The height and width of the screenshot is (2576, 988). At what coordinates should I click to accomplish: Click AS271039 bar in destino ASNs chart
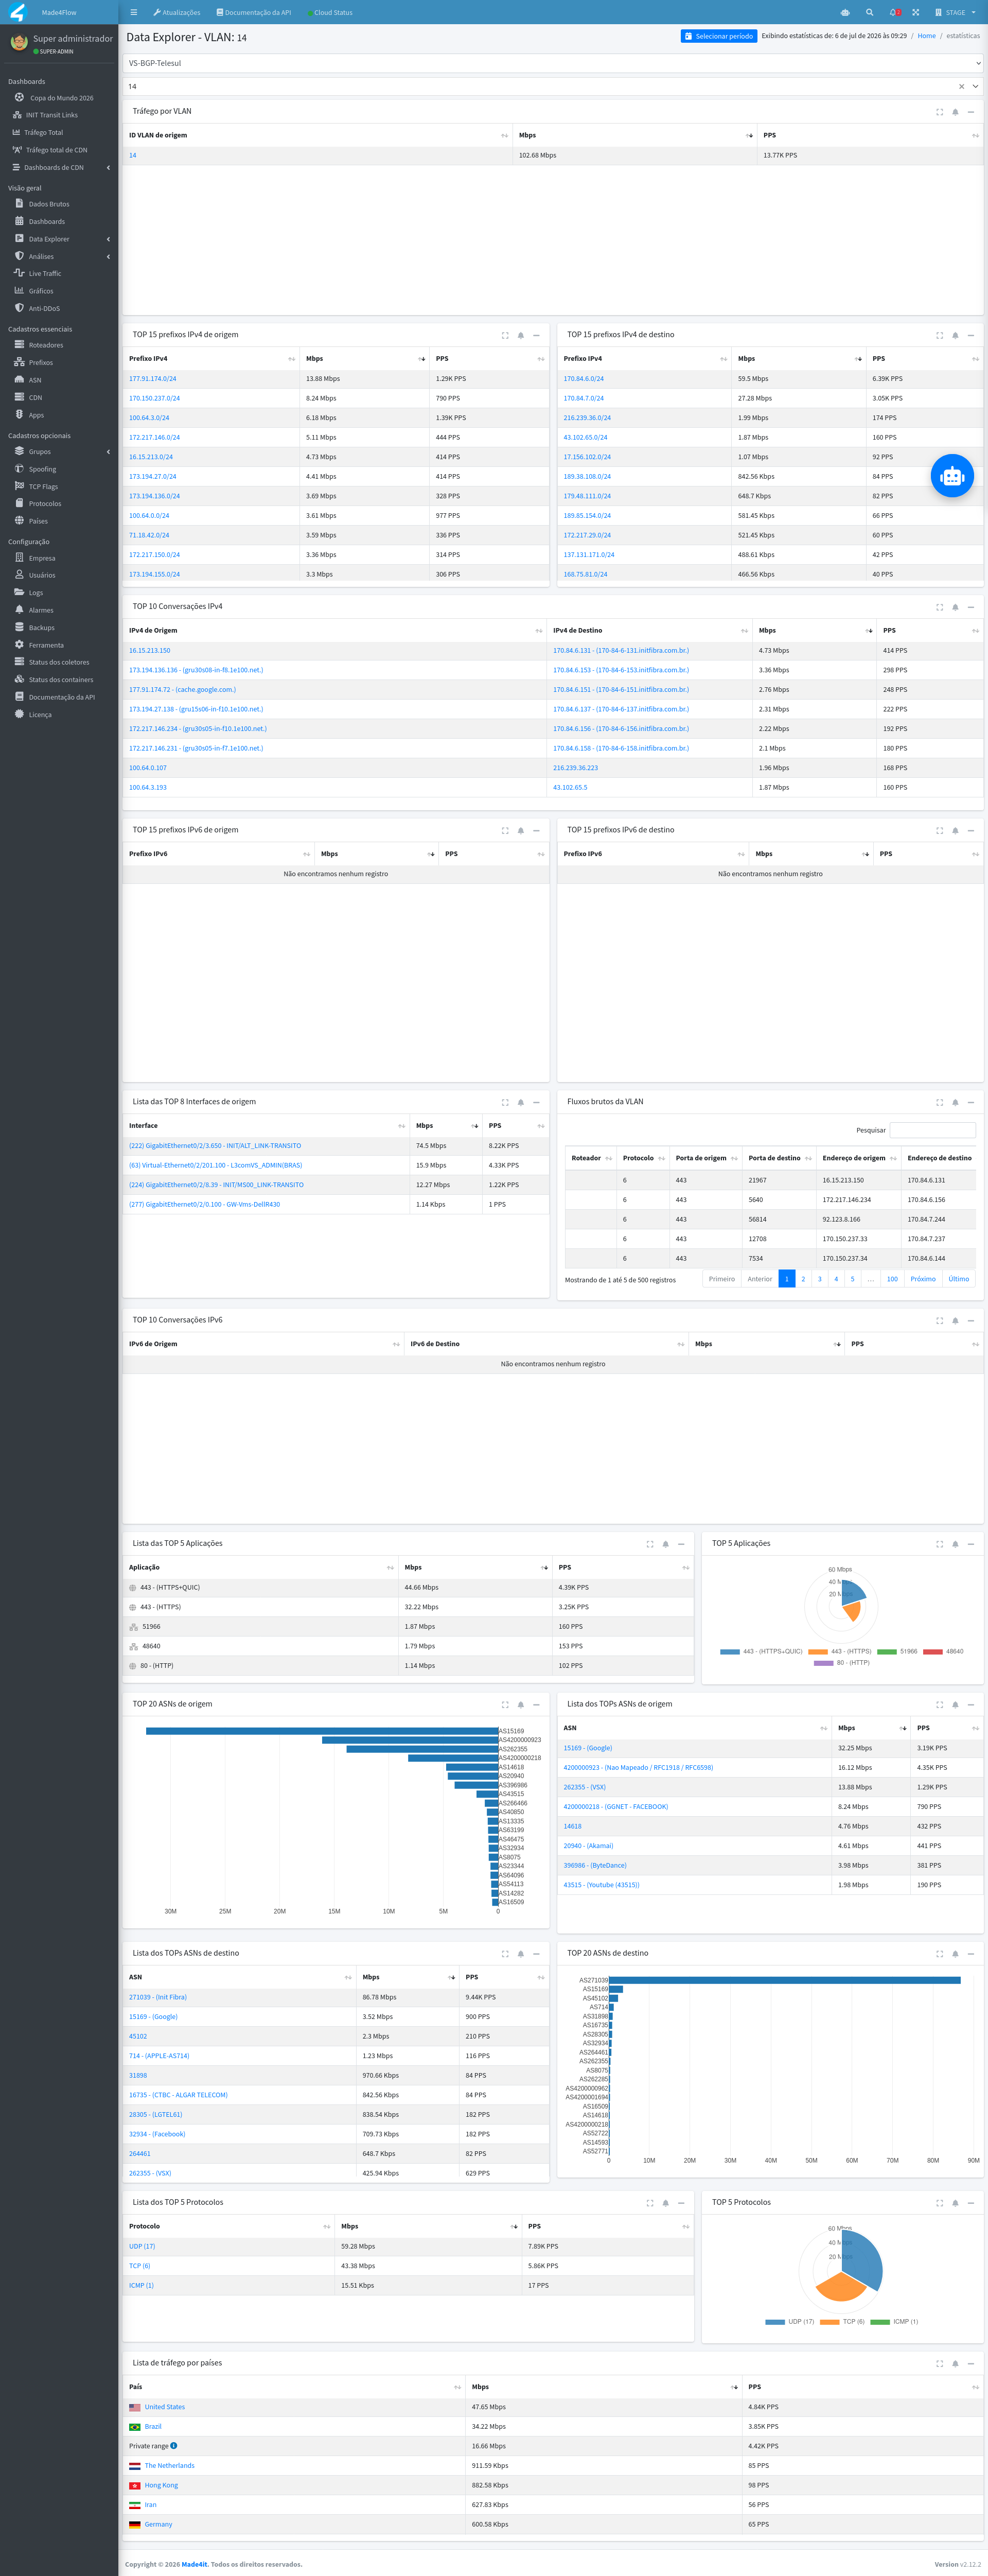click(785, 1979)
